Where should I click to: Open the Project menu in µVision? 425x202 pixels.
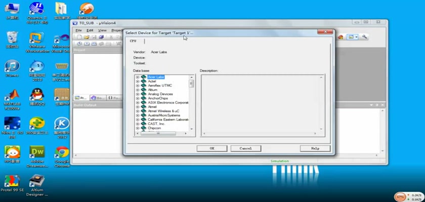(117, 30)
